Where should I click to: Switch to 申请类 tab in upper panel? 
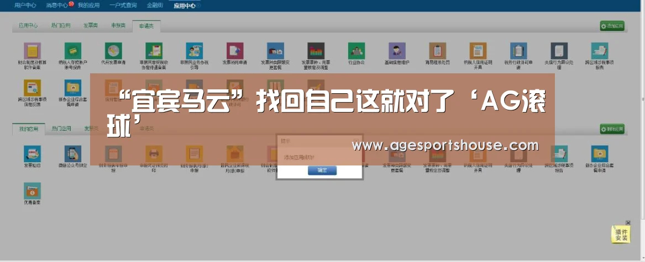click(146, 26)
